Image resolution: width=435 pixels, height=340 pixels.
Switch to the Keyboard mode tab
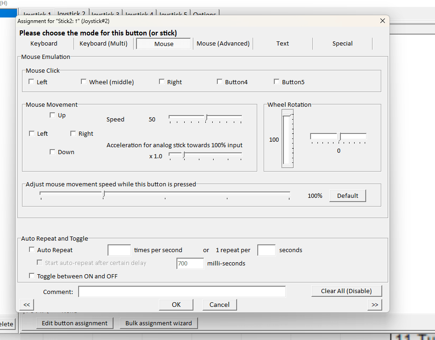point(44,44)
